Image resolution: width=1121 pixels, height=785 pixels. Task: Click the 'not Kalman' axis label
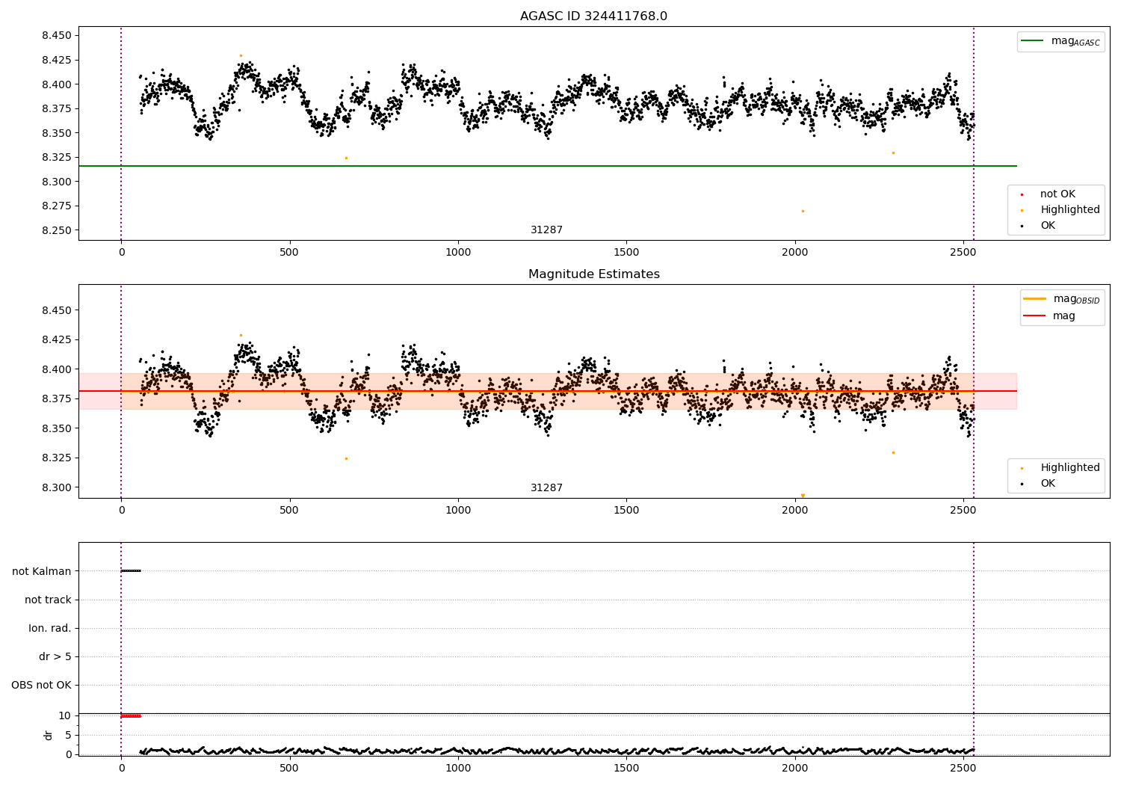coord(42,571)
